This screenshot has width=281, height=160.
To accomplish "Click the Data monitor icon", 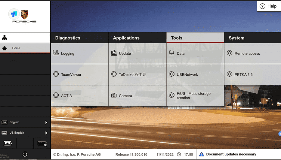I will tap(172, 53).
